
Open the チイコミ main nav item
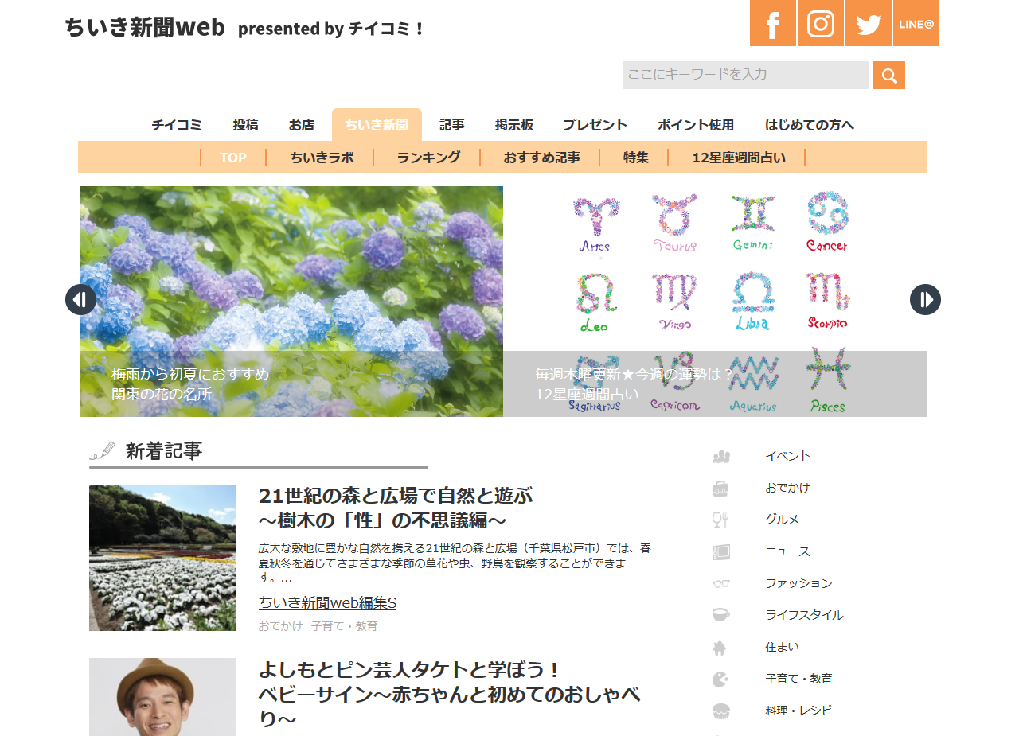pos(177,125)
